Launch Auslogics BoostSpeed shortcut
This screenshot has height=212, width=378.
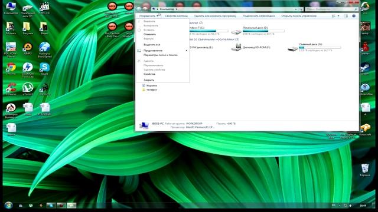(x=45, y=50)
